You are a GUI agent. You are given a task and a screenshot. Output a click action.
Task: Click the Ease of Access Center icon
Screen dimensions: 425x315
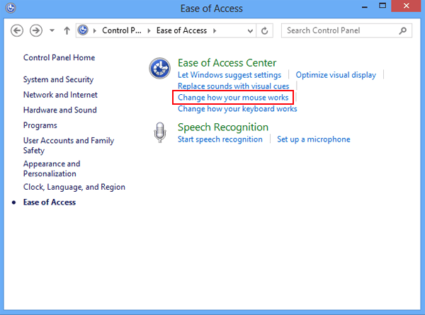(159, 68)
